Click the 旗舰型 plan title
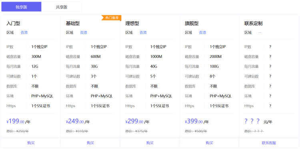This screenshot has height=149, width=300. point(192,24)
